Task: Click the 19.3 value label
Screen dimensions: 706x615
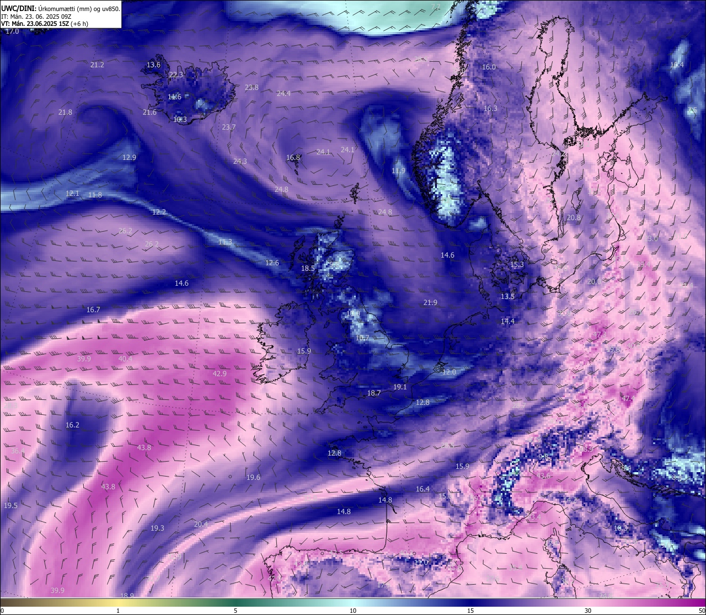Action: point(157,528)
